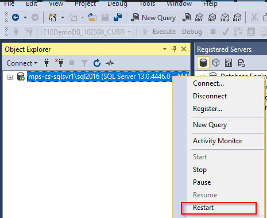Select Analysis Services cube icon in Registered Servers
Screen dimensions: 267x218
(216, 63)
